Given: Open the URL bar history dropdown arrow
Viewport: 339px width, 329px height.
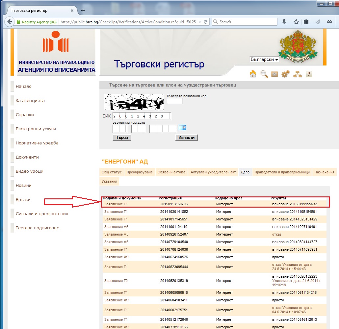Looking at the screenshot, I should (x=200, y=22).
